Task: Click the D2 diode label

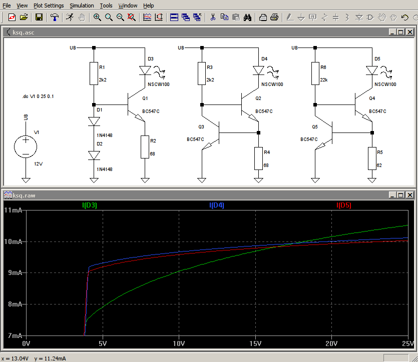Action: (x=100, y=144)
